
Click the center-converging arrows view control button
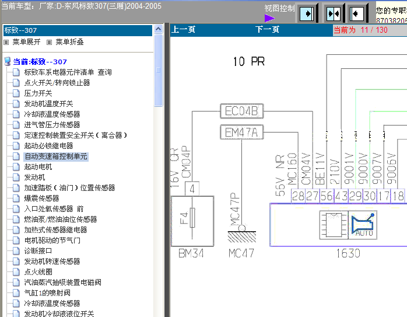(334, 13)
